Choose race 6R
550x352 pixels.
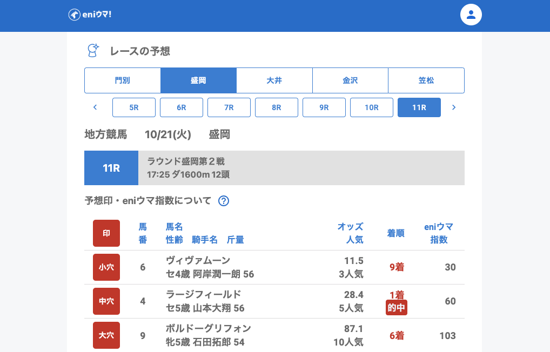182,107
